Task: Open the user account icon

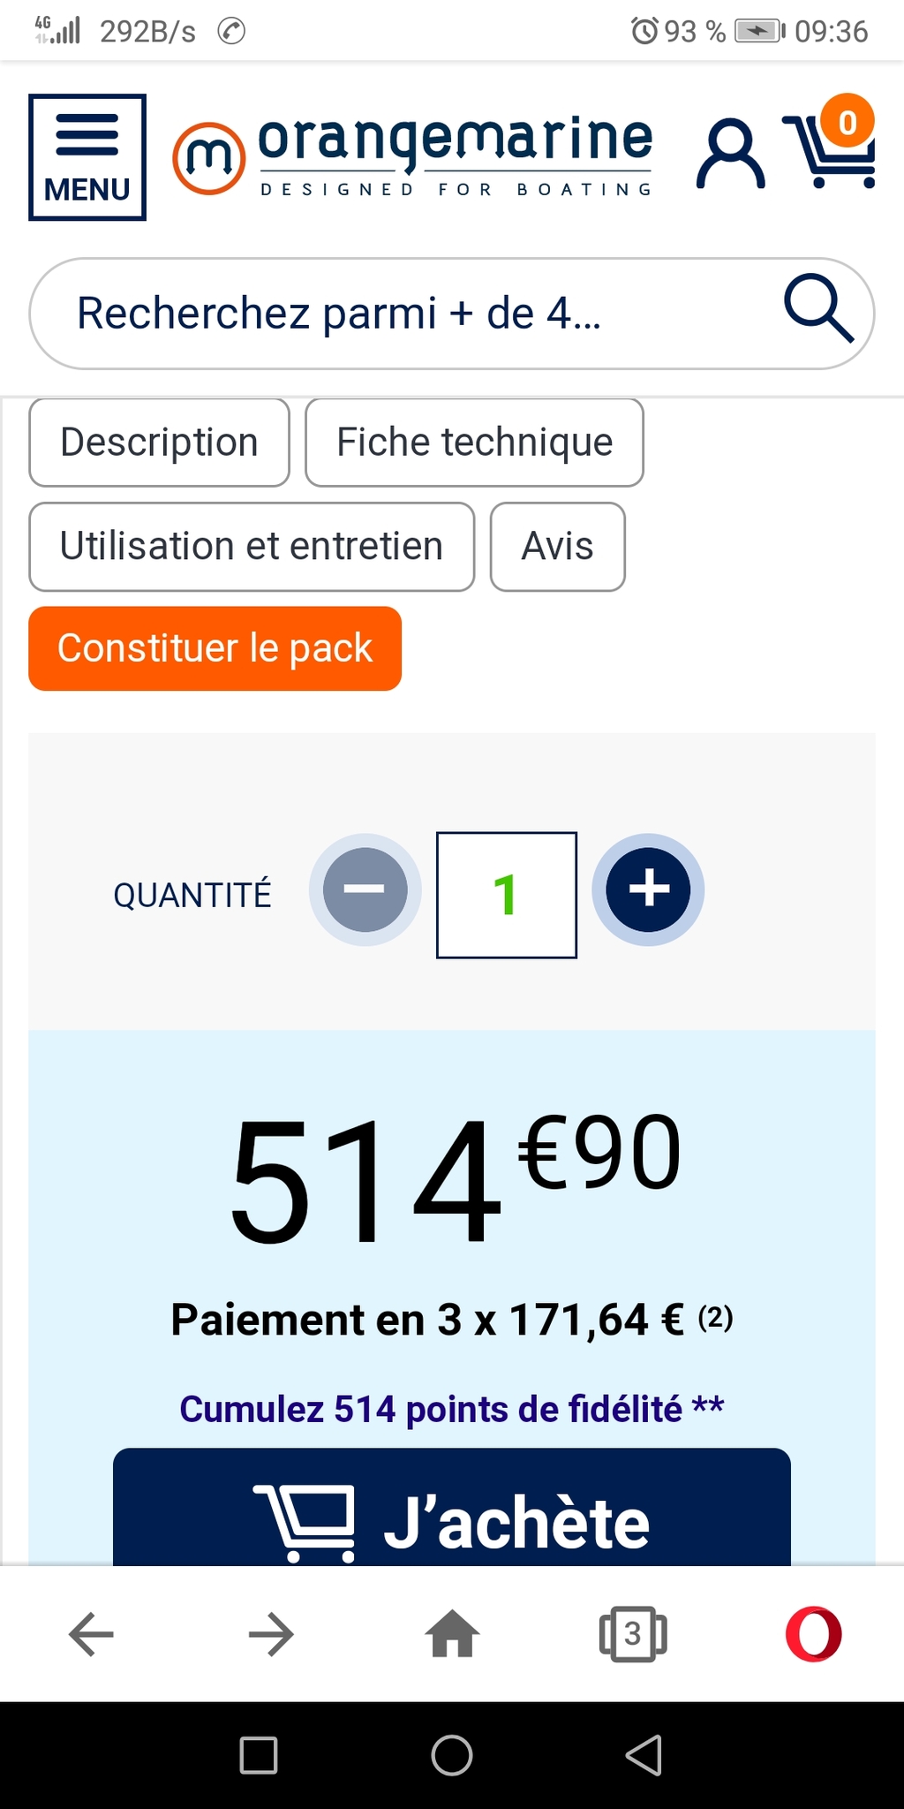Action: [730, 155]
